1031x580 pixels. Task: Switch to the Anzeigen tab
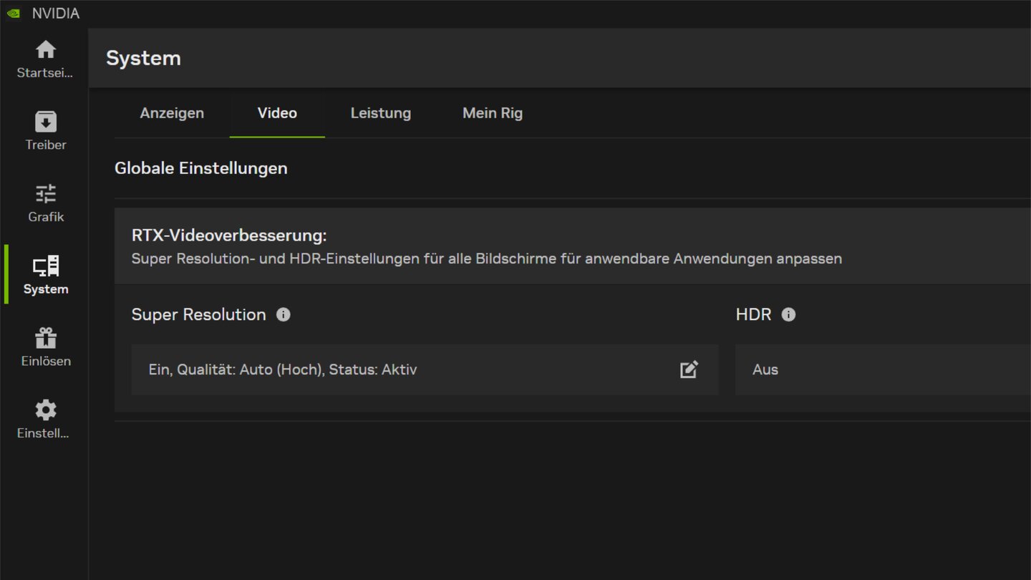point(172,113)
